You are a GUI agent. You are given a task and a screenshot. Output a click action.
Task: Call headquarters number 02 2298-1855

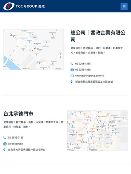click(x=83, y=64)
